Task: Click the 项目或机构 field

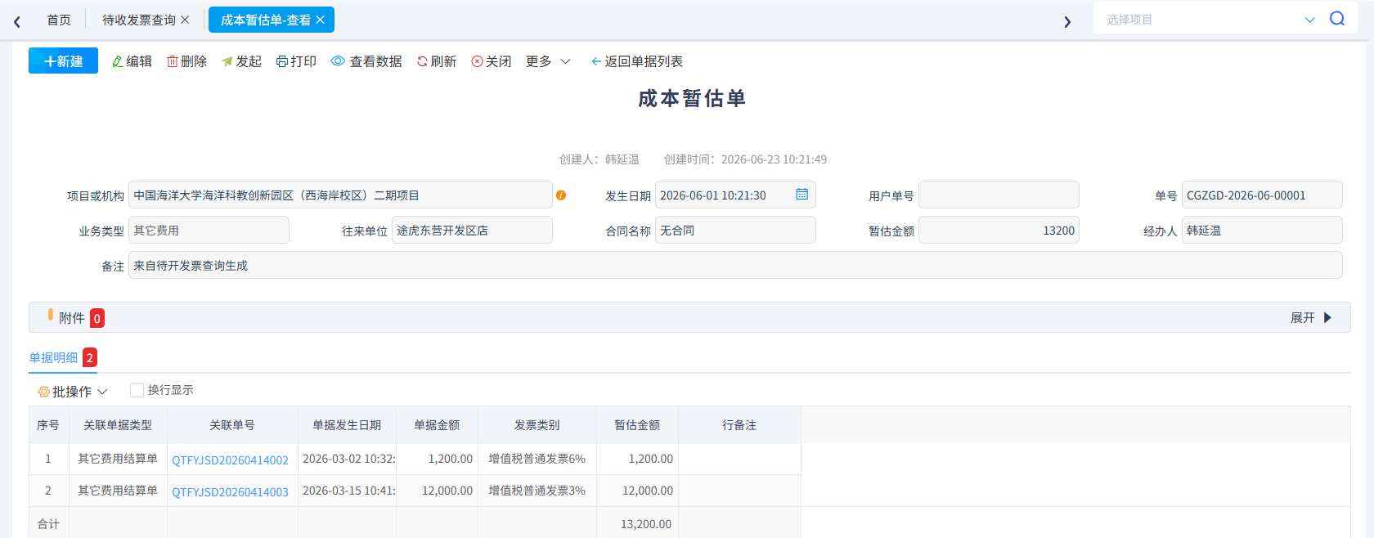Action: [341, 195]
